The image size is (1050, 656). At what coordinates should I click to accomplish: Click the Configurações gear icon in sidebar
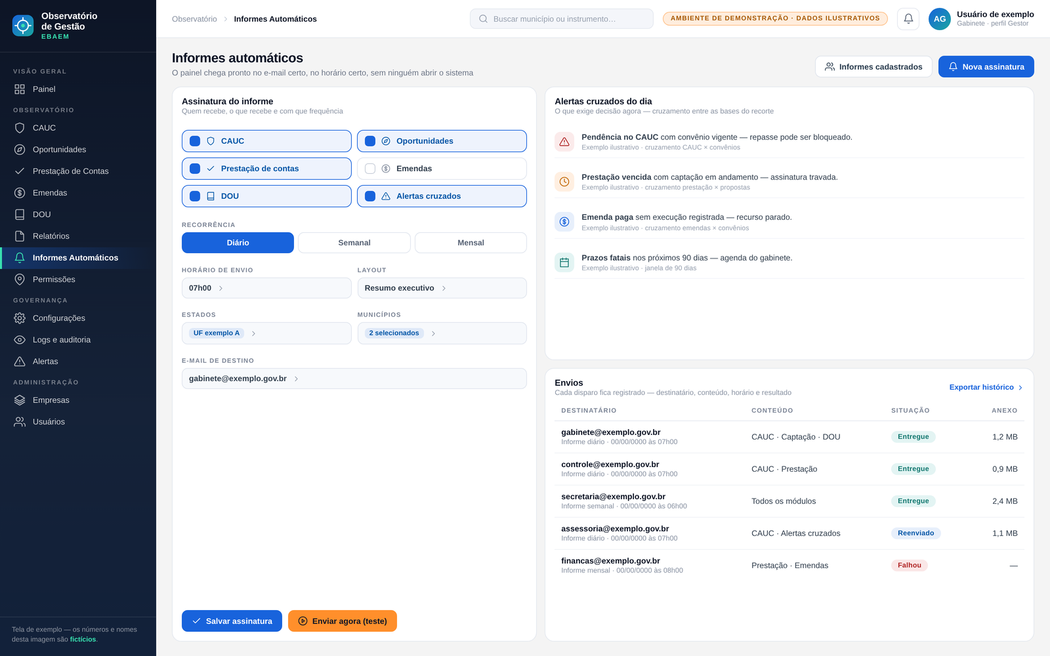point(20,318)
